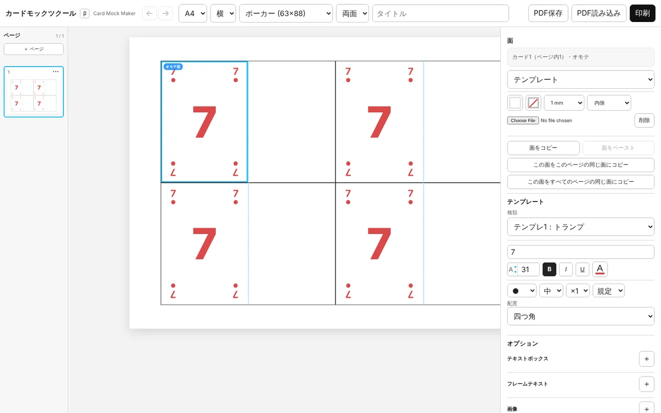Screen dimensions: 661x413
Task: Select the white fill color swatch
Action: click(515, 103)
